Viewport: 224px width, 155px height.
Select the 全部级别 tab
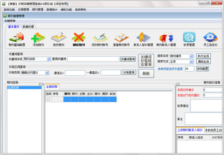point(52,86)
